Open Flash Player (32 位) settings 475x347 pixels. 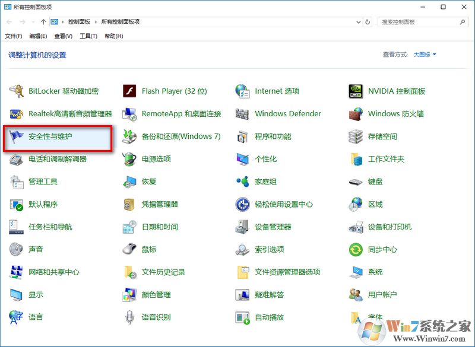click(x=175, y=91)
